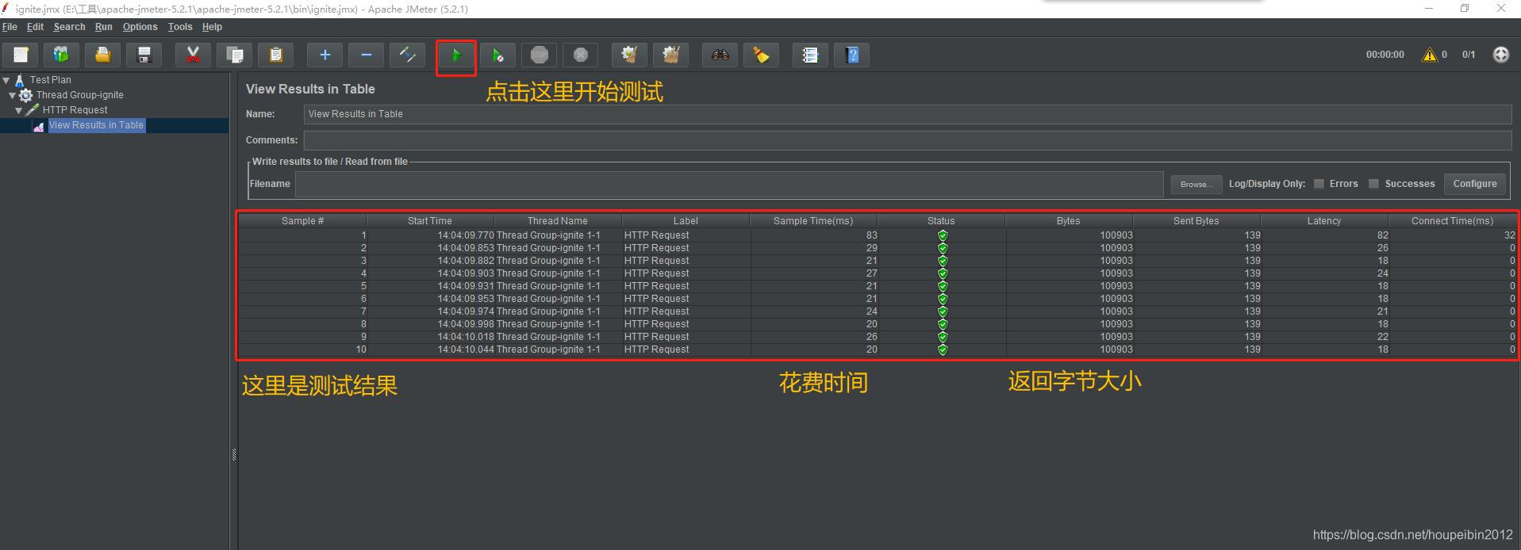This screenshot has height=550, width=1521.
Task: Sort by Sent Bytes column header
Action: (x=1196, y=221)
